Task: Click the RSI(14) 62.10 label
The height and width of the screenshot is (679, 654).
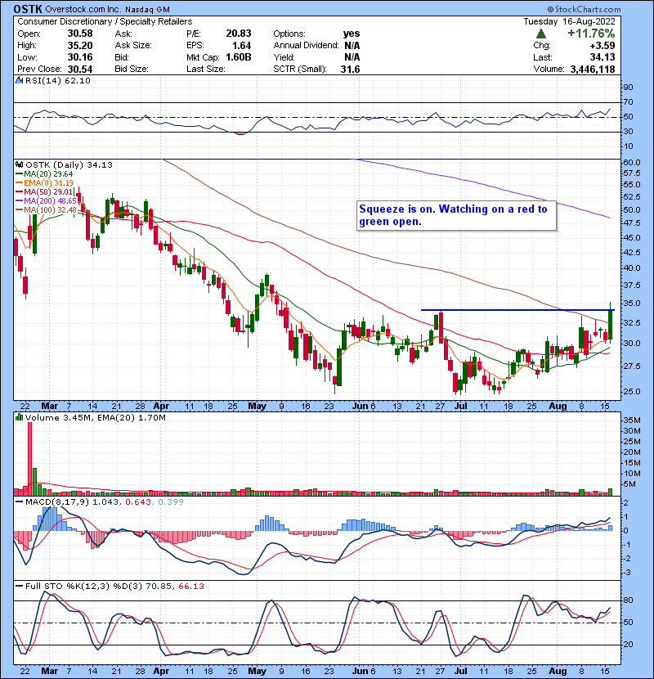Action: point(57,80)
